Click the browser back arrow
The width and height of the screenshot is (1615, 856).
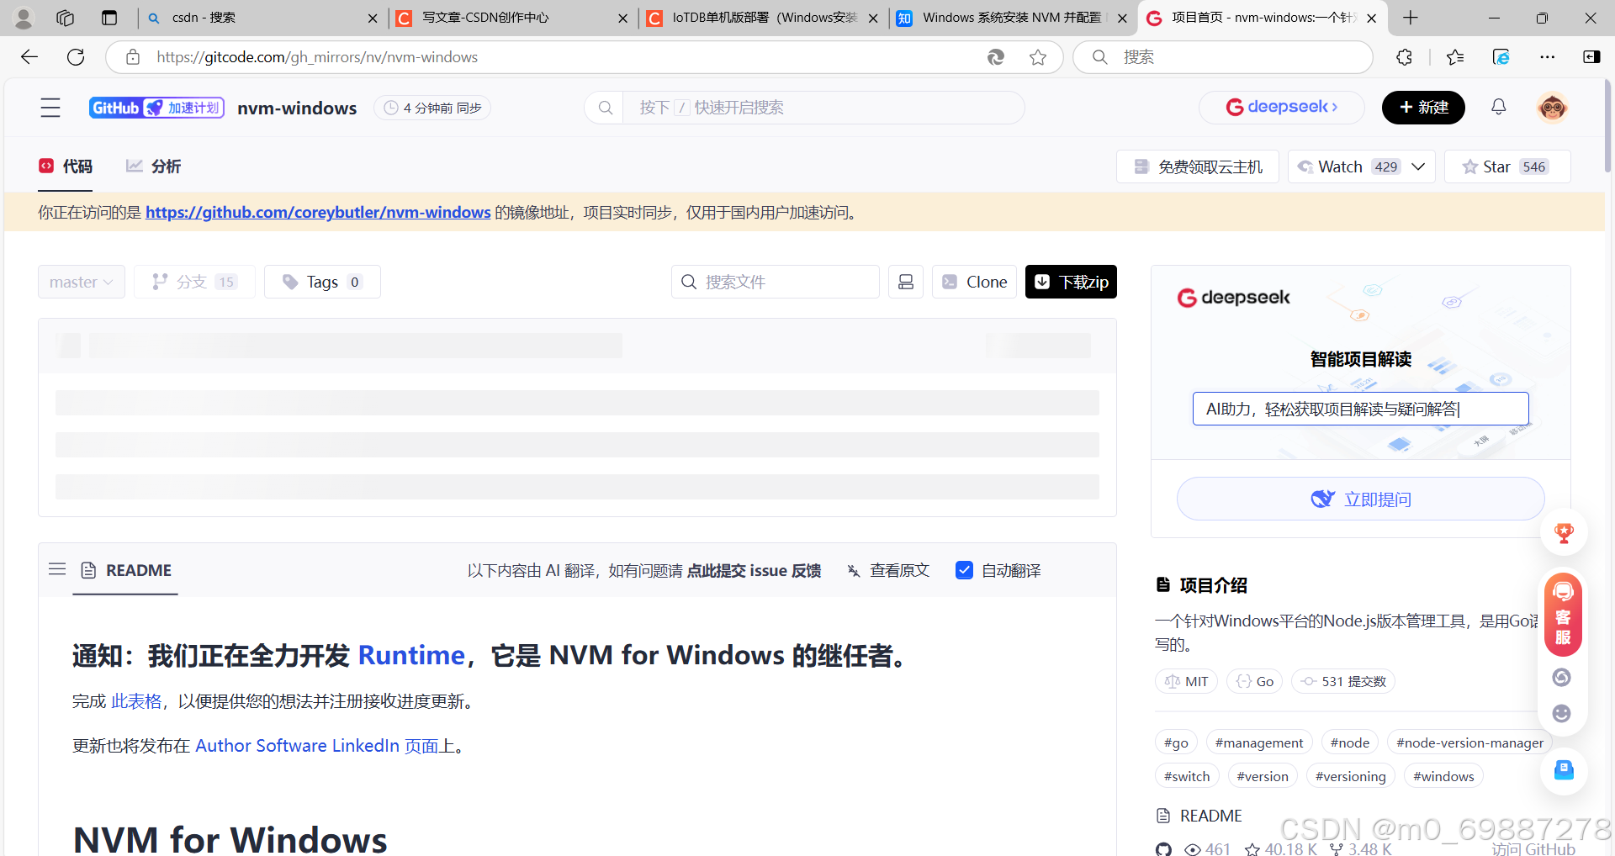(29, 56)
